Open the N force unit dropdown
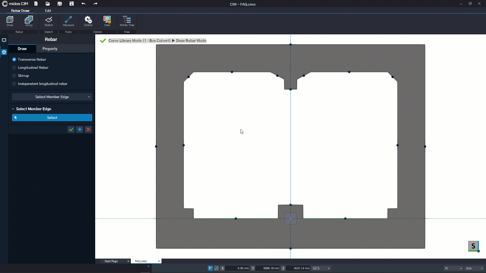 [x=453, y=268]
